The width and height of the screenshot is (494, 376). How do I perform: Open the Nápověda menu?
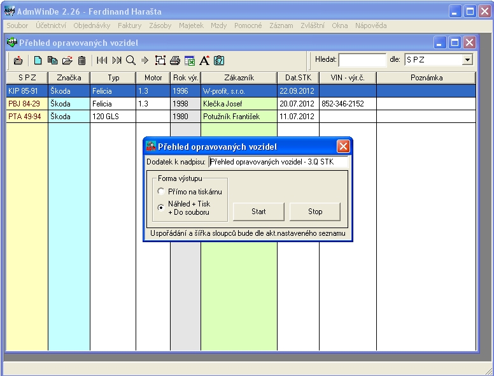coord(370,25)
